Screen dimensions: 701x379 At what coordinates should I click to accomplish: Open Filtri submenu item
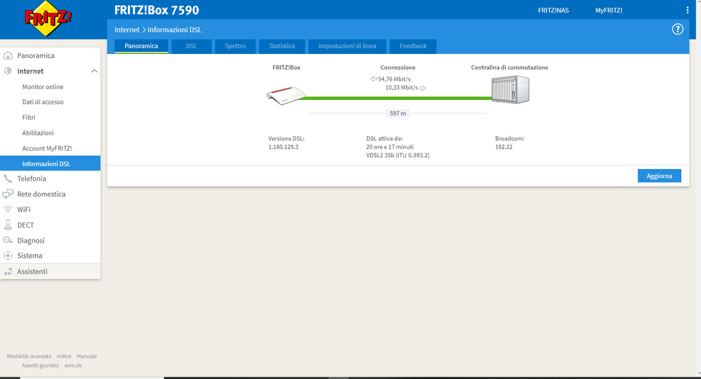(x=29, y=117)
